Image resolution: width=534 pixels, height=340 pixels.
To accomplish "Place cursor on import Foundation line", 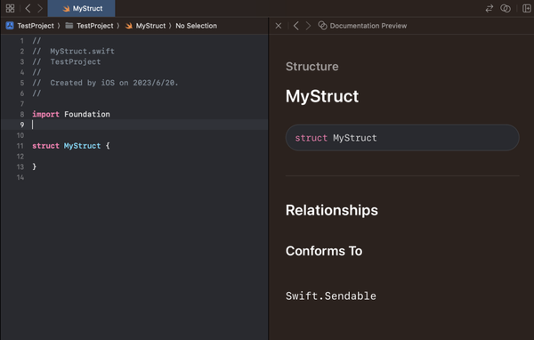I will [71, 114].
